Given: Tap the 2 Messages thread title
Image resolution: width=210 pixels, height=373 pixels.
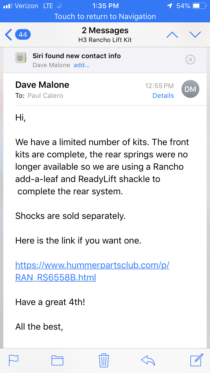Looking at the screenshot, I should click(105, 30).
